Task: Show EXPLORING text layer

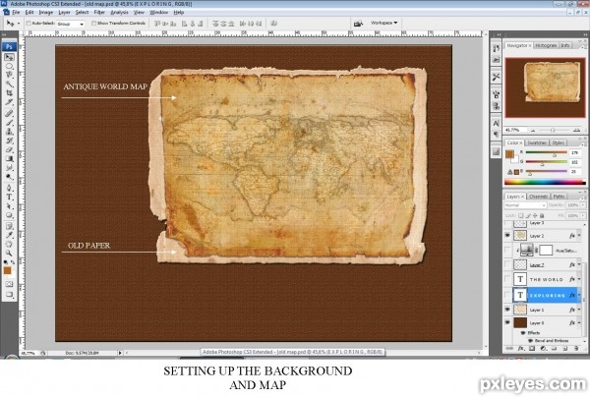Action: click(x=507, y=295)
